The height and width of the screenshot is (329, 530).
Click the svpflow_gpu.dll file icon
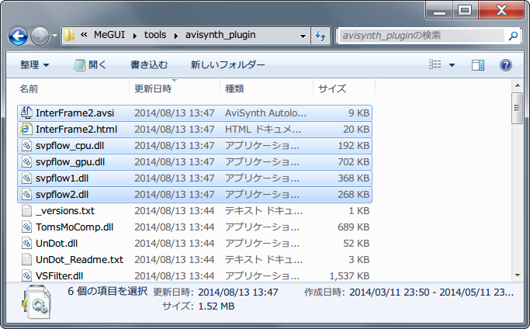(26, 162)
